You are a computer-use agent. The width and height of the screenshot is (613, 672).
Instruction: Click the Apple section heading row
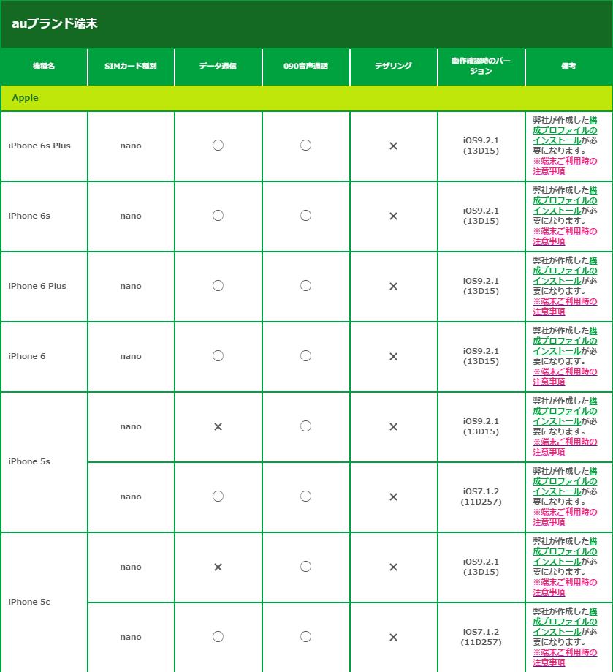pos(307,98)
